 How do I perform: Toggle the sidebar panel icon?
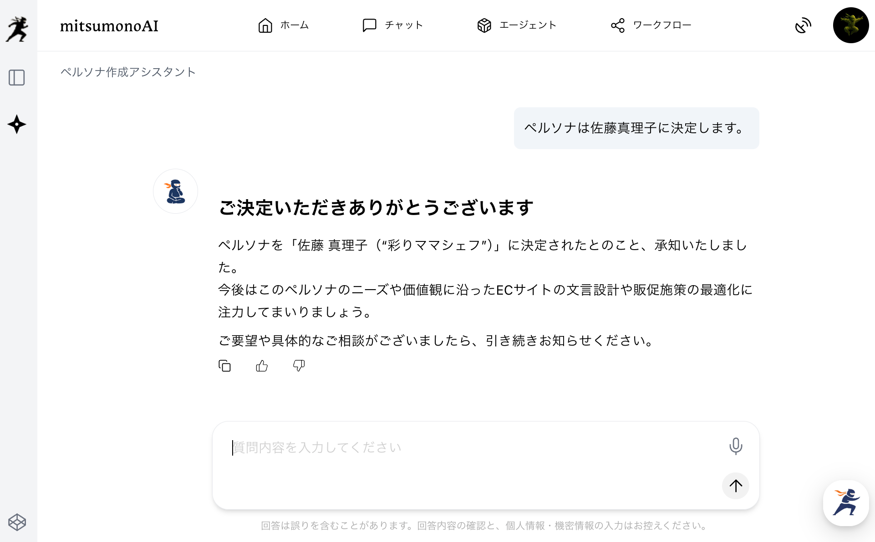(17, 78)
